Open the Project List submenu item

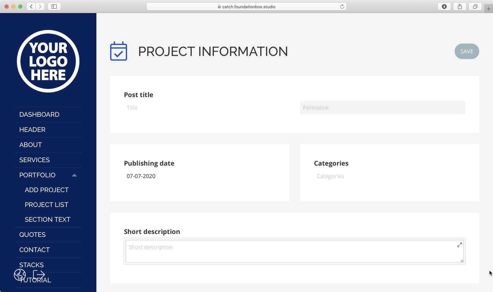tap(46, 205)
